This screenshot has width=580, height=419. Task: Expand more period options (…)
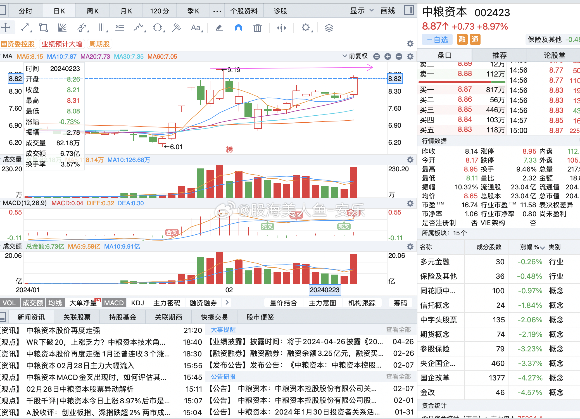coord(217,11)
